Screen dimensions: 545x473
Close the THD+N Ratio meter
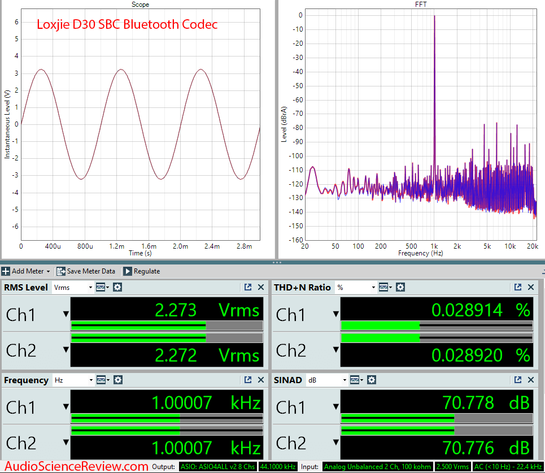click(531, 287)
